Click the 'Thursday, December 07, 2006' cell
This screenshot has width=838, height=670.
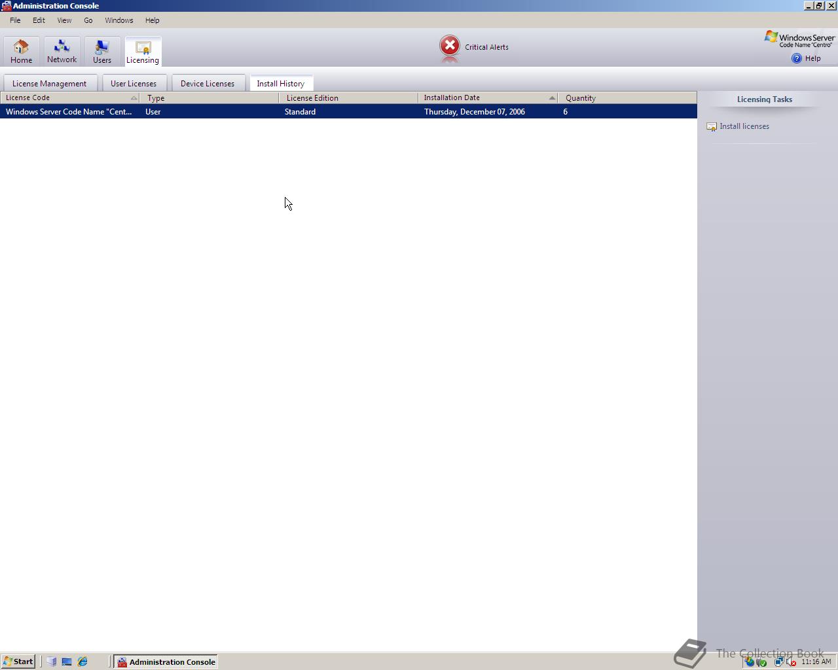point(475,112)
